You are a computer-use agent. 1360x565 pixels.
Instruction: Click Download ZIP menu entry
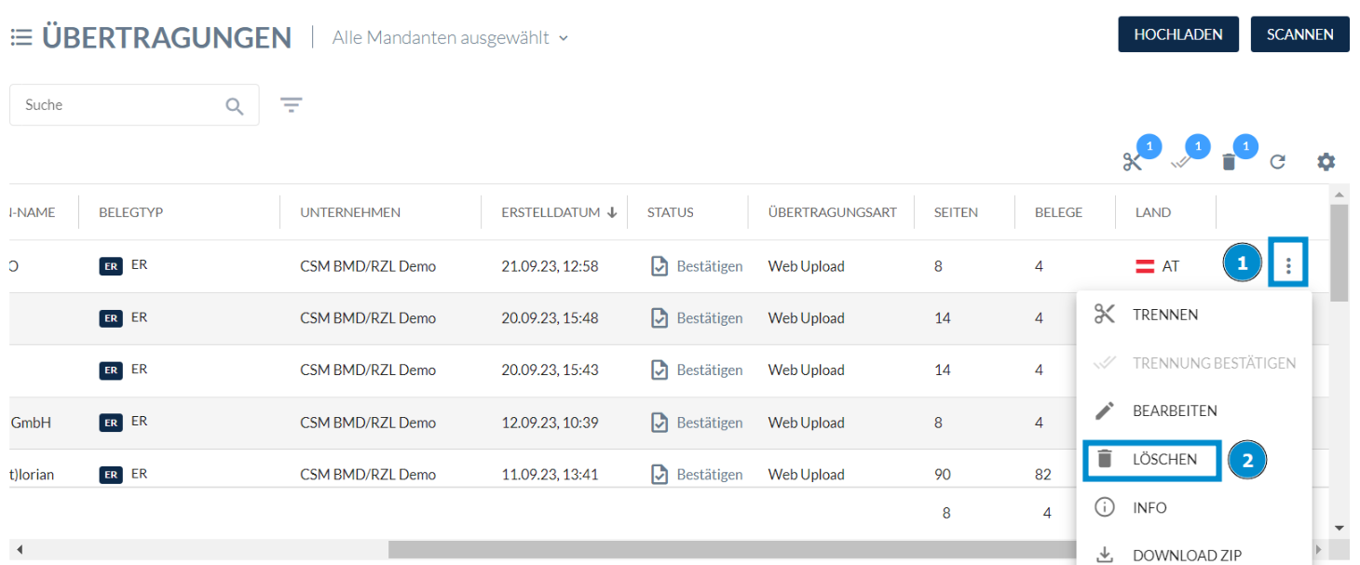click(x=1186, y=555)
